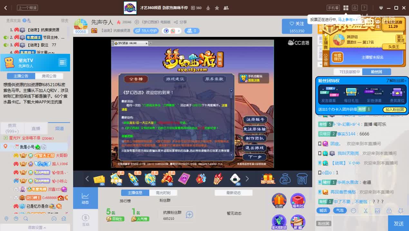Click the empty speech-bubble counter badge

click(192, 31)
